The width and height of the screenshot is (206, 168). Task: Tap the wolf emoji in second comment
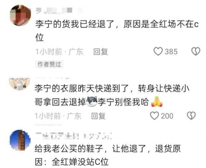(x=92, y=101)
